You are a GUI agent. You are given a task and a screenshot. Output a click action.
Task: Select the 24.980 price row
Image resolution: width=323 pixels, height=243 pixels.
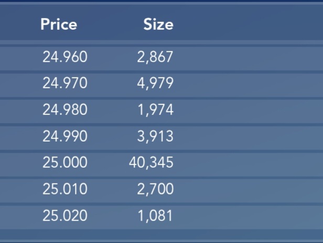[x=161, y=110]
